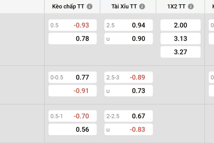
Task: Pick under odds 0.73 in second match
Action: [x=129, y=91]
